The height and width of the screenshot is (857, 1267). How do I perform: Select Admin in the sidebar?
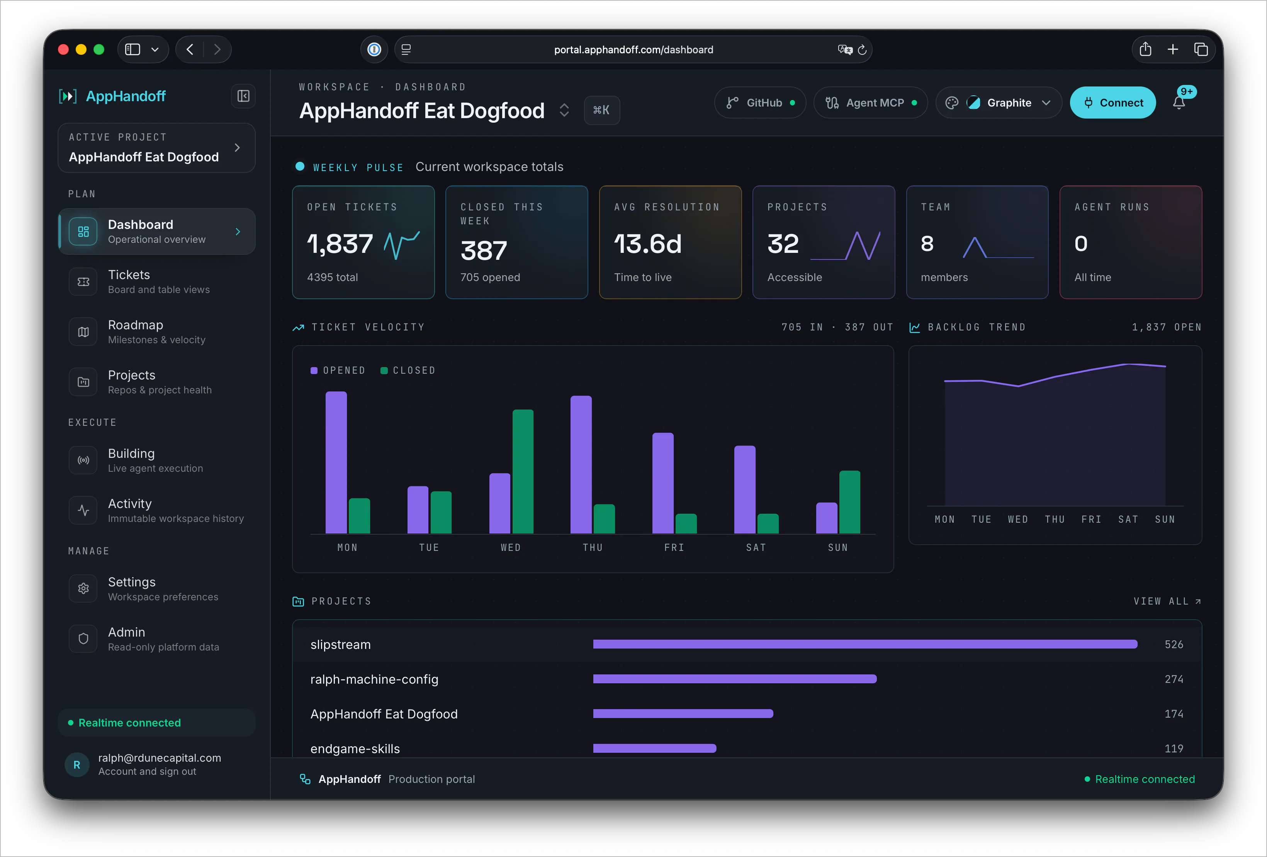156,639
